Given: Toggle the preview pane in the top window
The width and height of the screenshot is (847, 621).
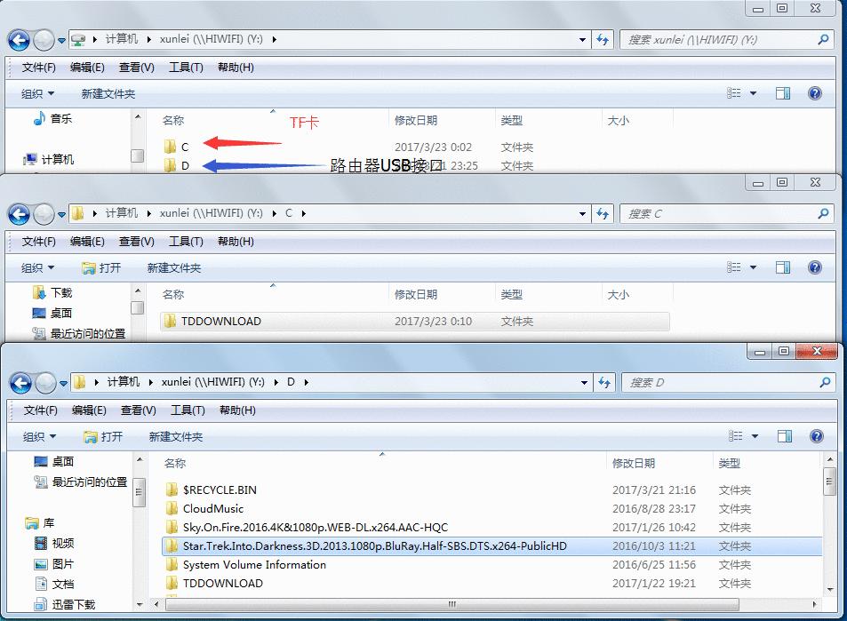Looking at the screenshot, I should 783,93.
